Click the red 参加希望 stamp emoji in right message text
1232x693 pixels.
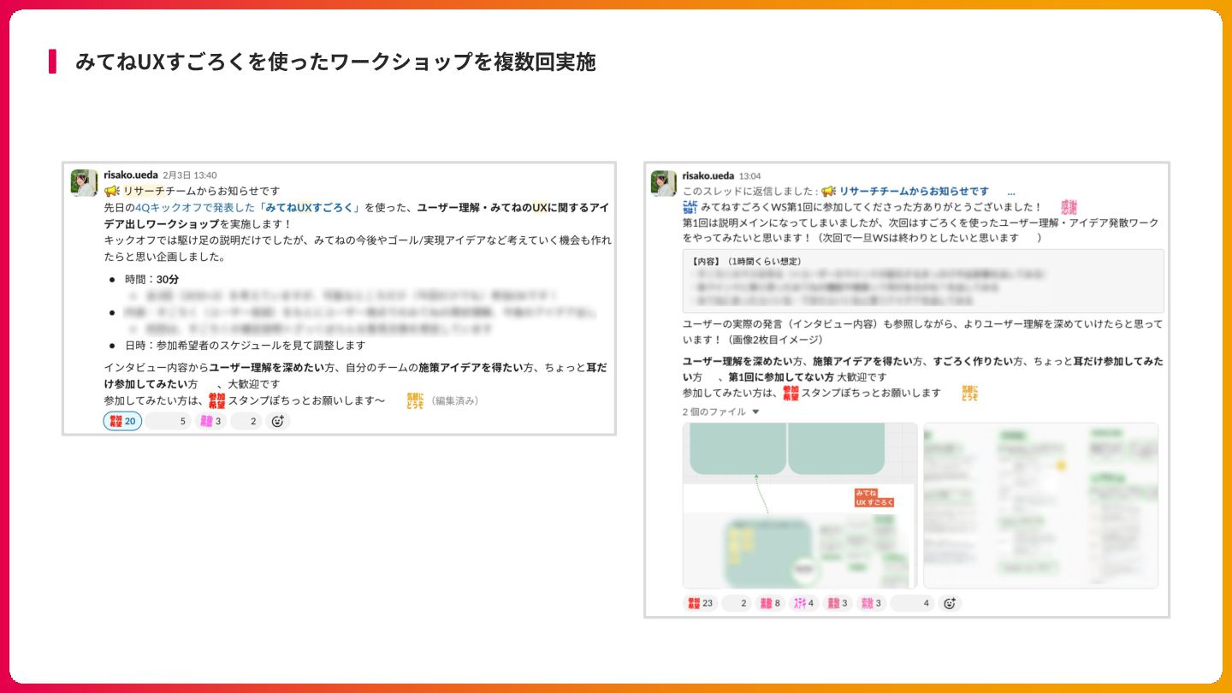791,393
